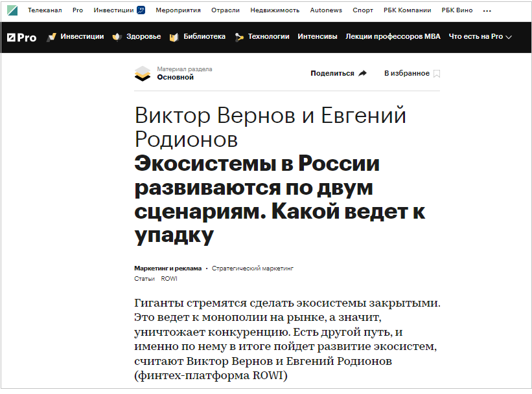
Task: Click the Технологии section icon
Action: [239, 38]
